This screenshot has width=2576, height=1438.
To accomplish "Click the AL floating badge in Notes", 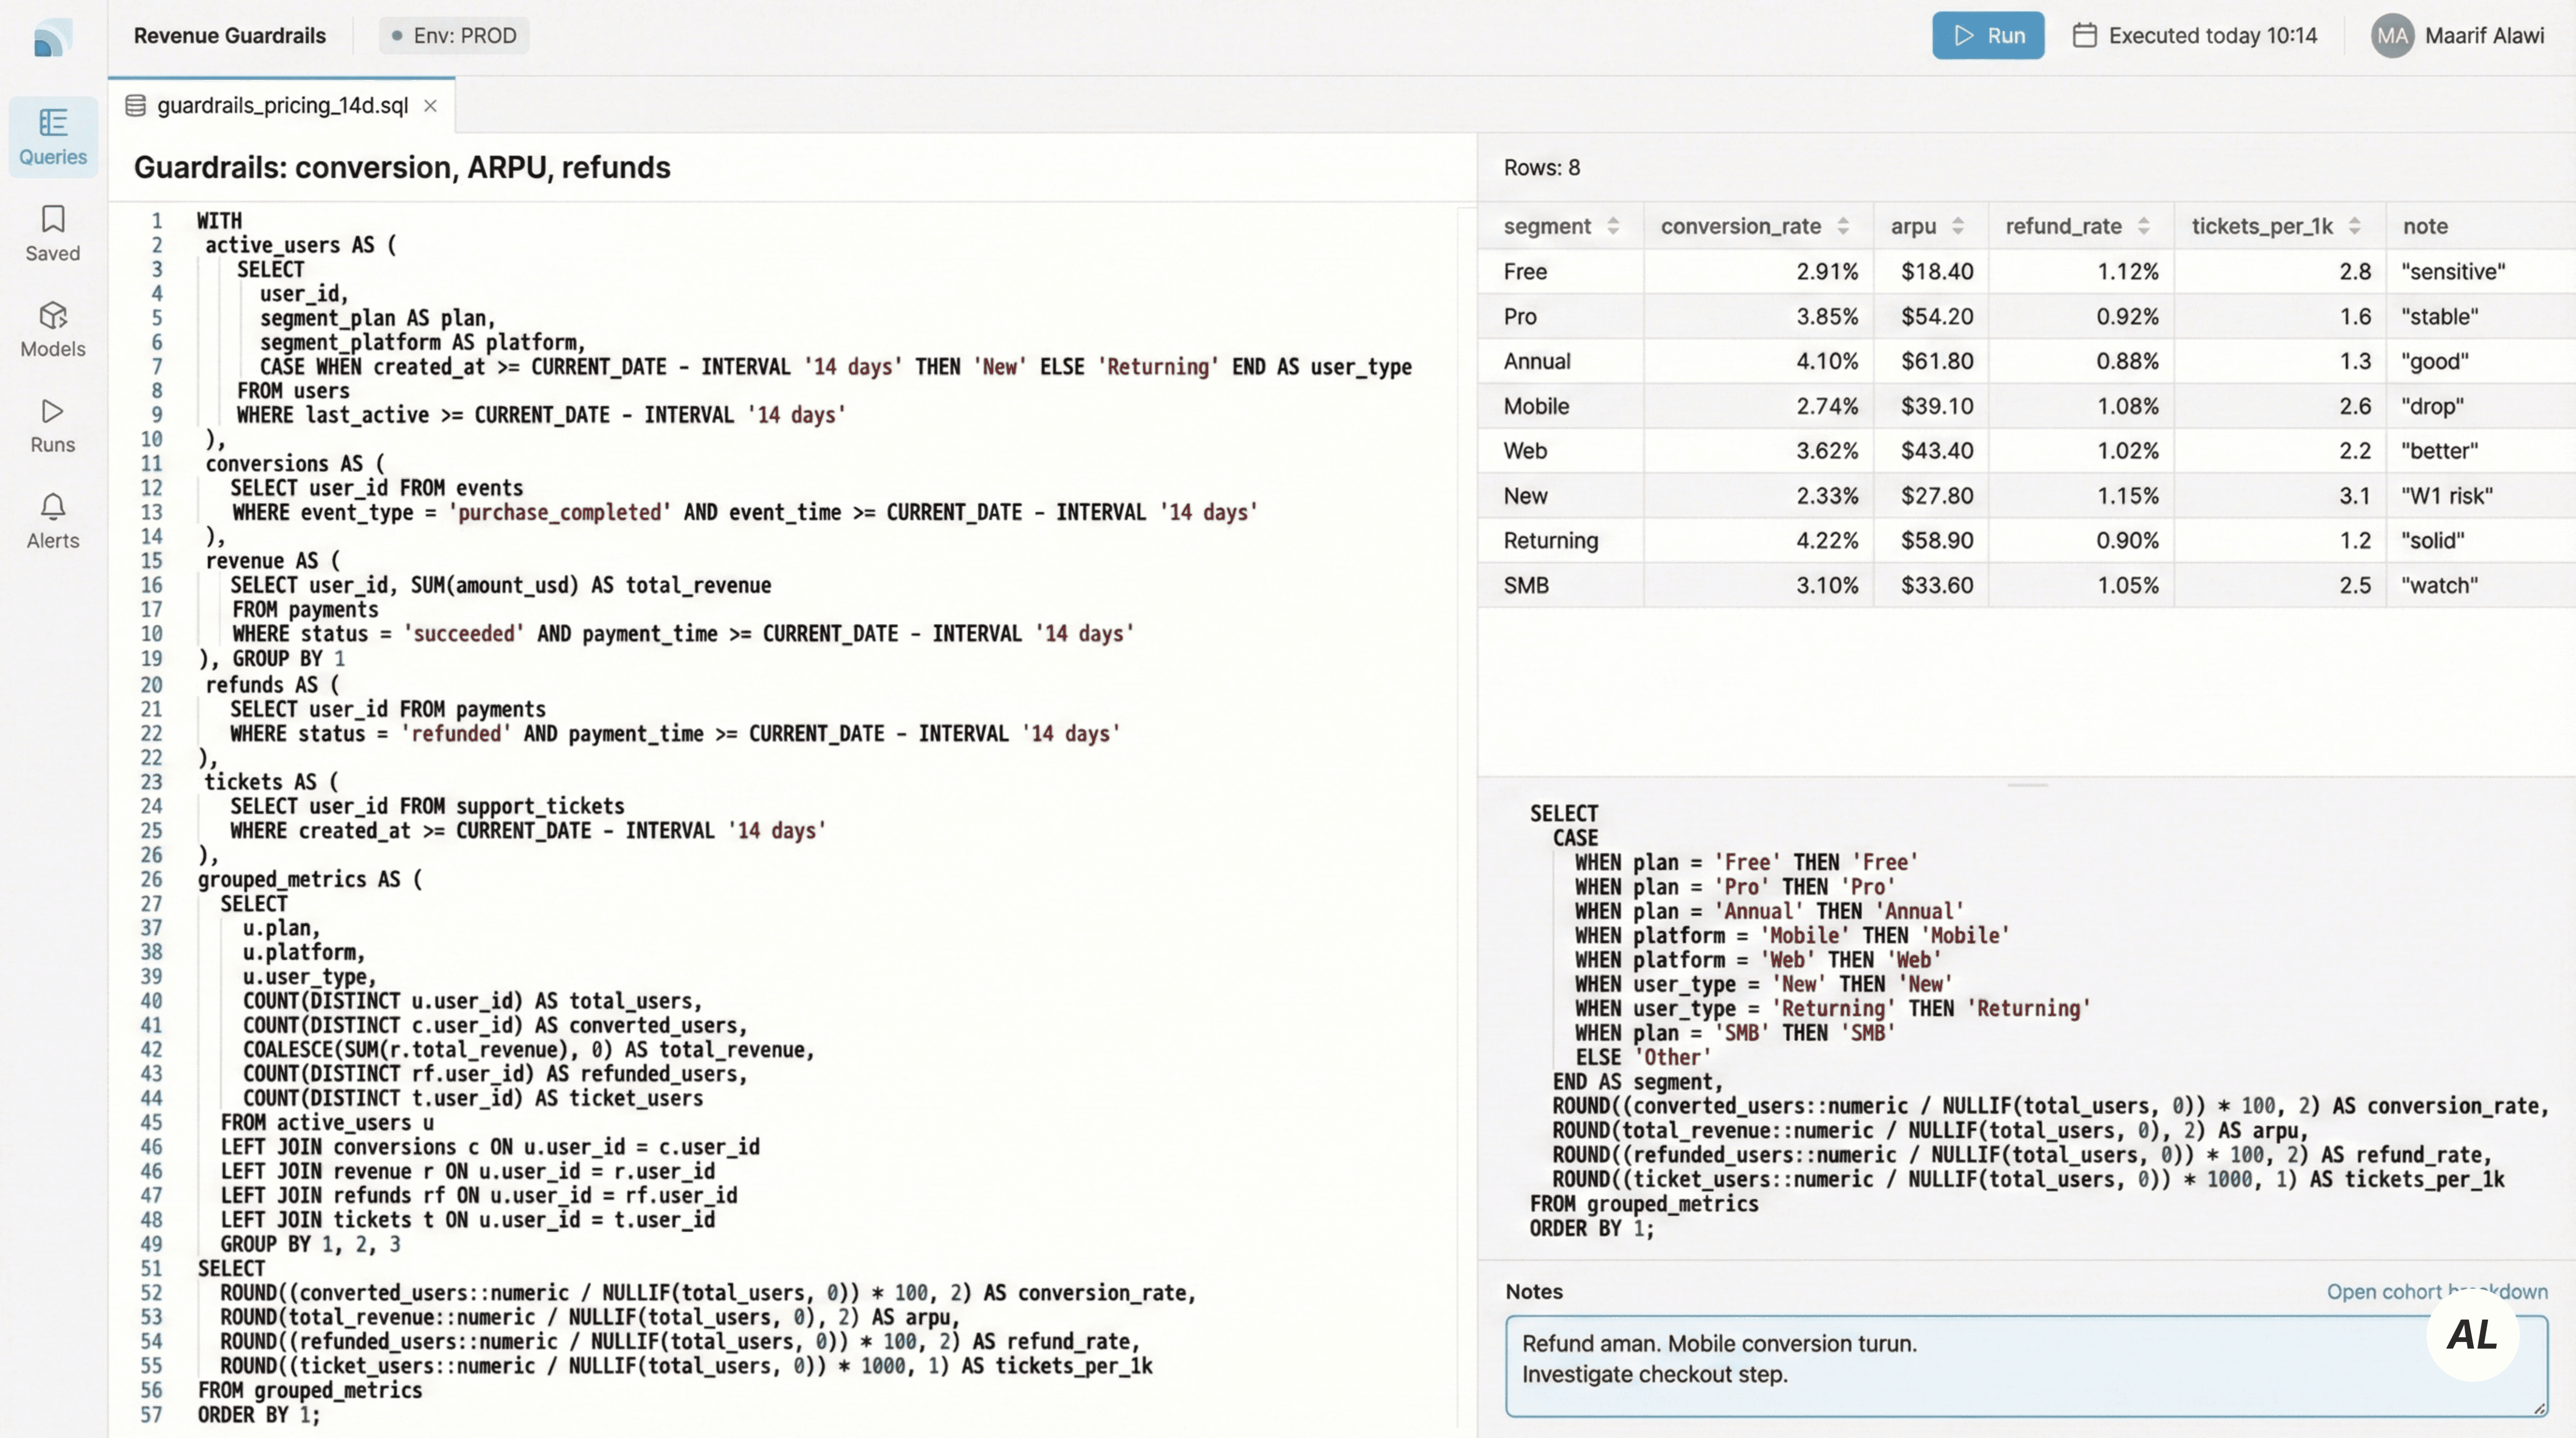I will (2472, 1335).
